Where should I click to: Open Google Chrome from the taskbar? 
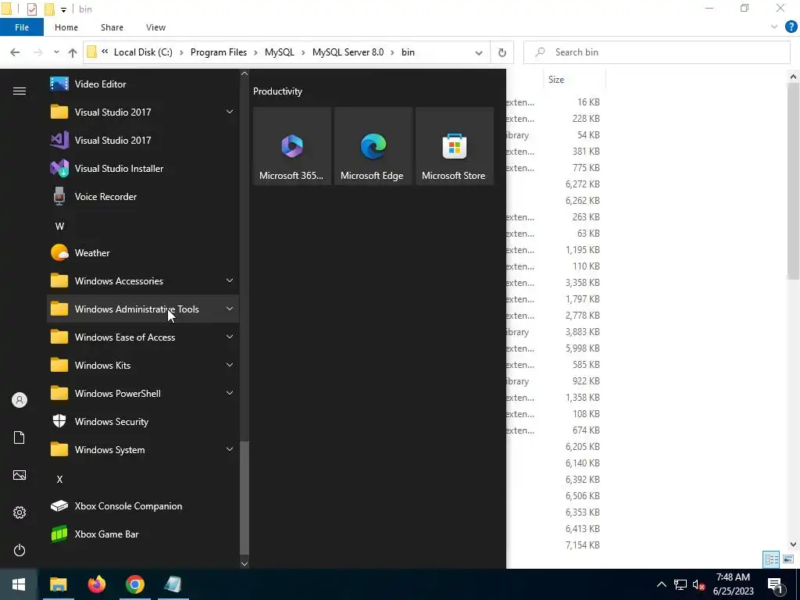[134, 584]
